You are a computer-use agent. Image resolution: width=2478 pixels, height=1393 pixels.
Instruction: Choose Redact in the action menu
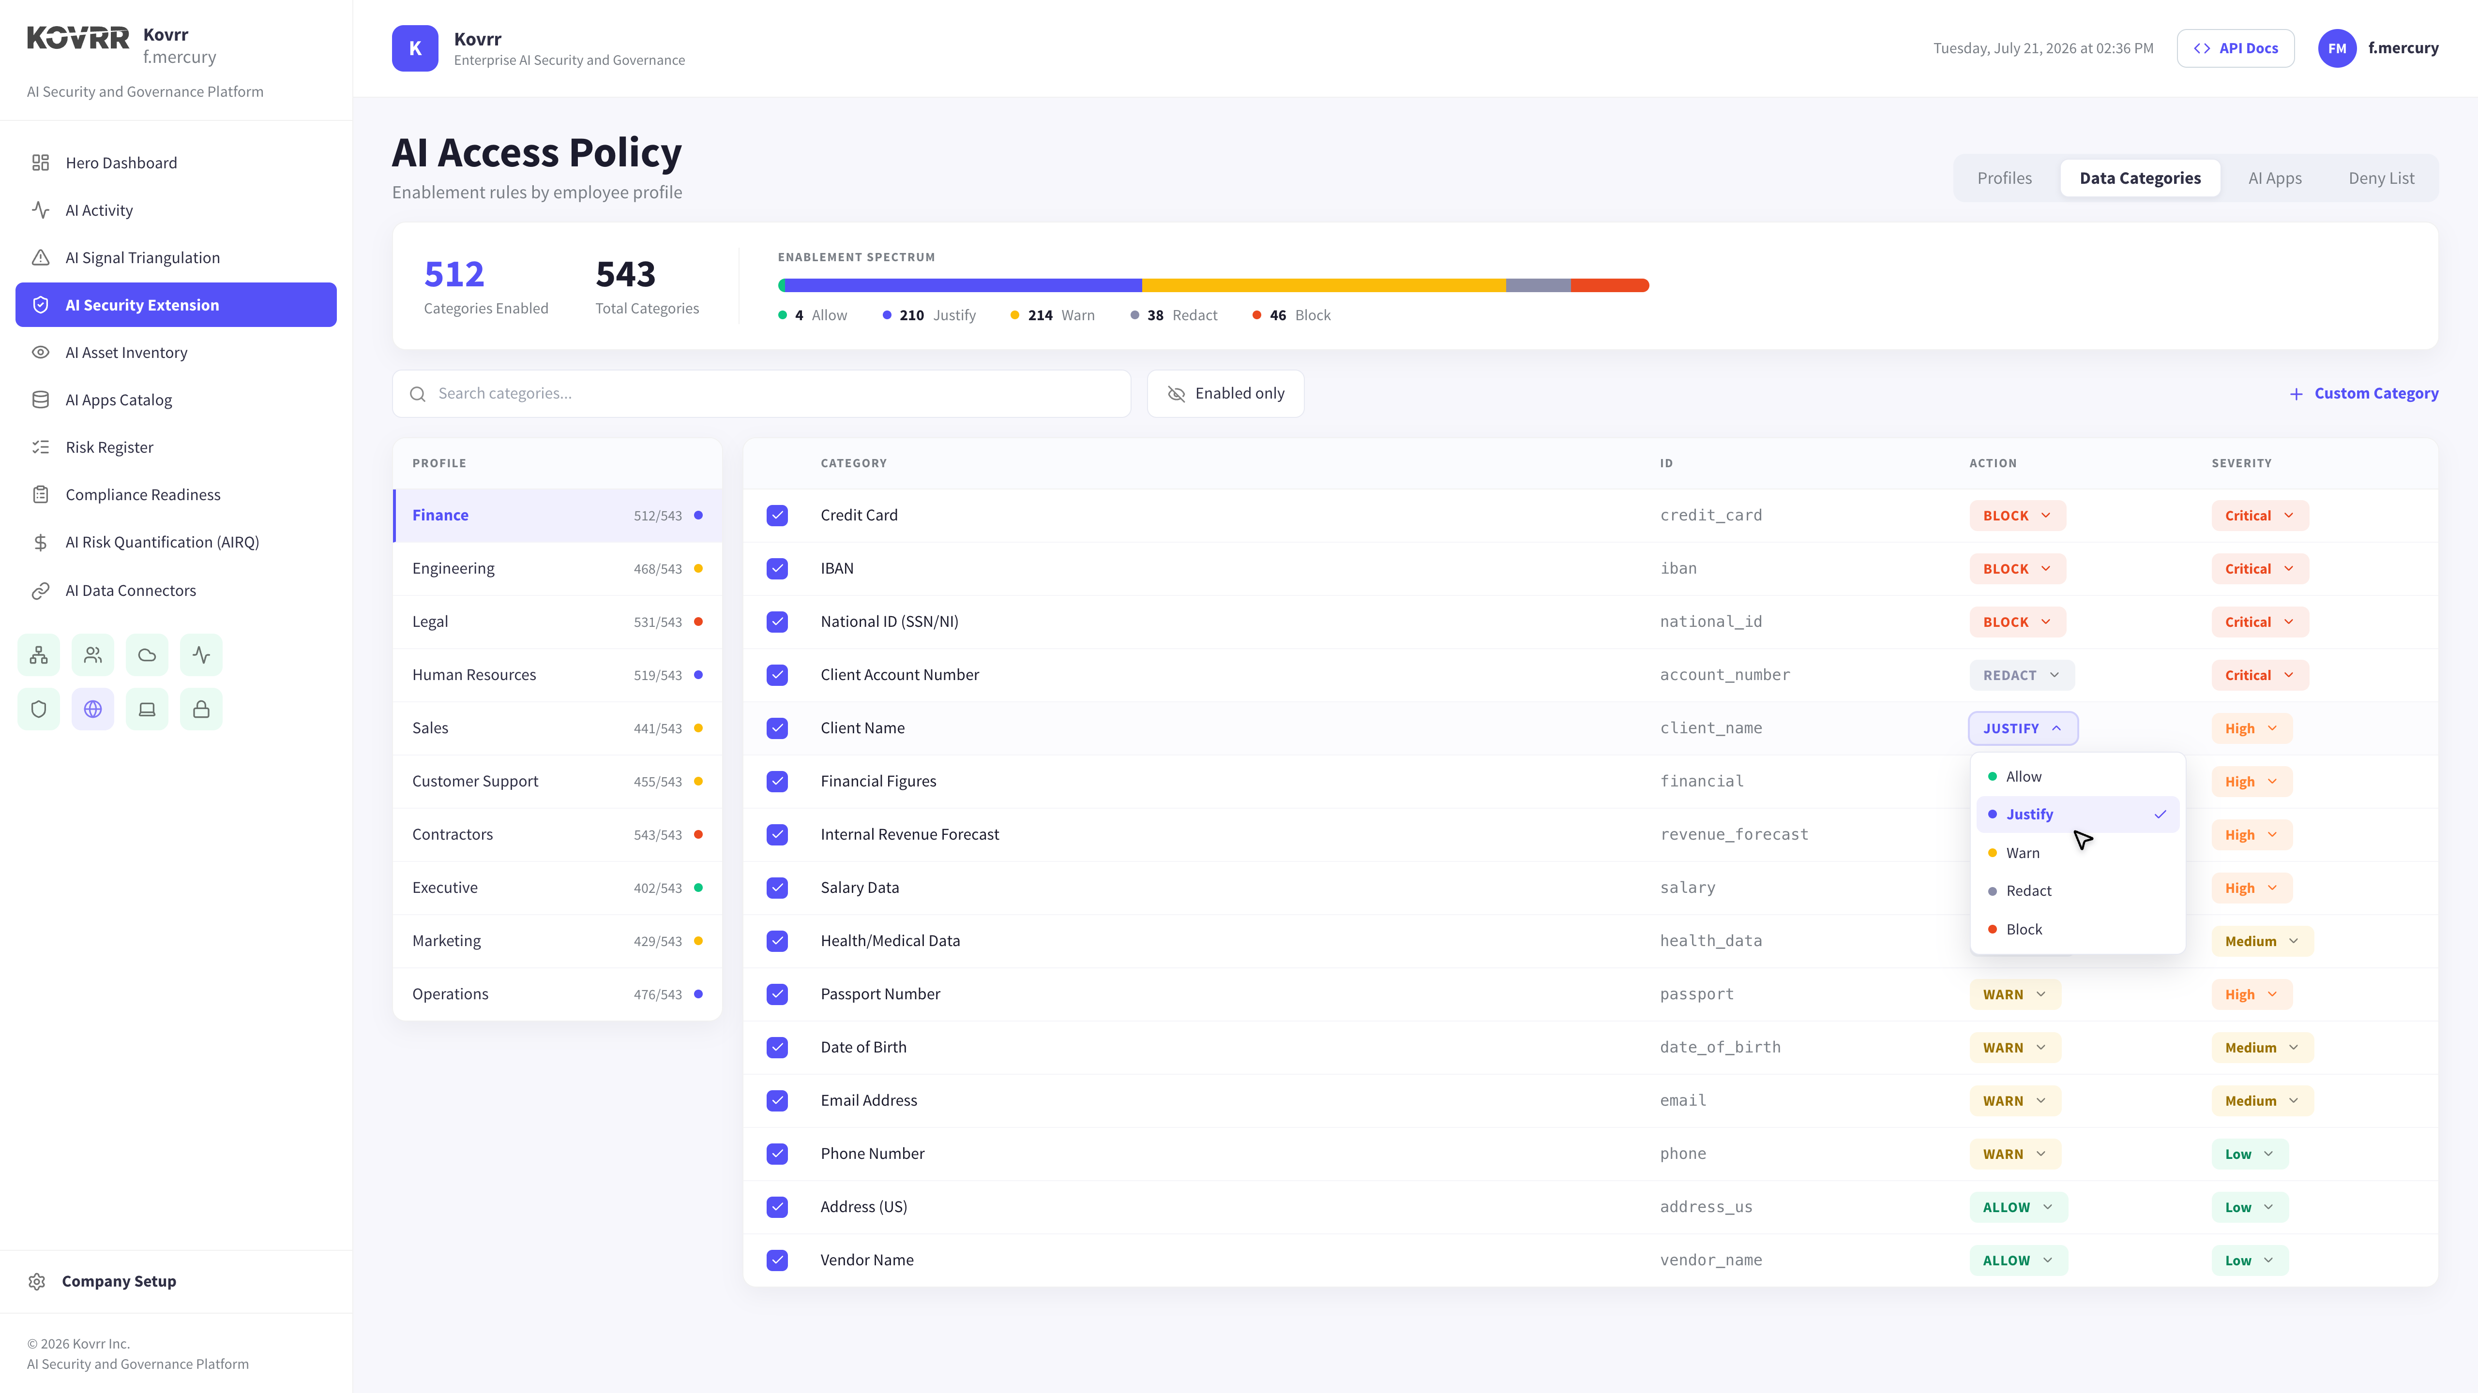2078,890
